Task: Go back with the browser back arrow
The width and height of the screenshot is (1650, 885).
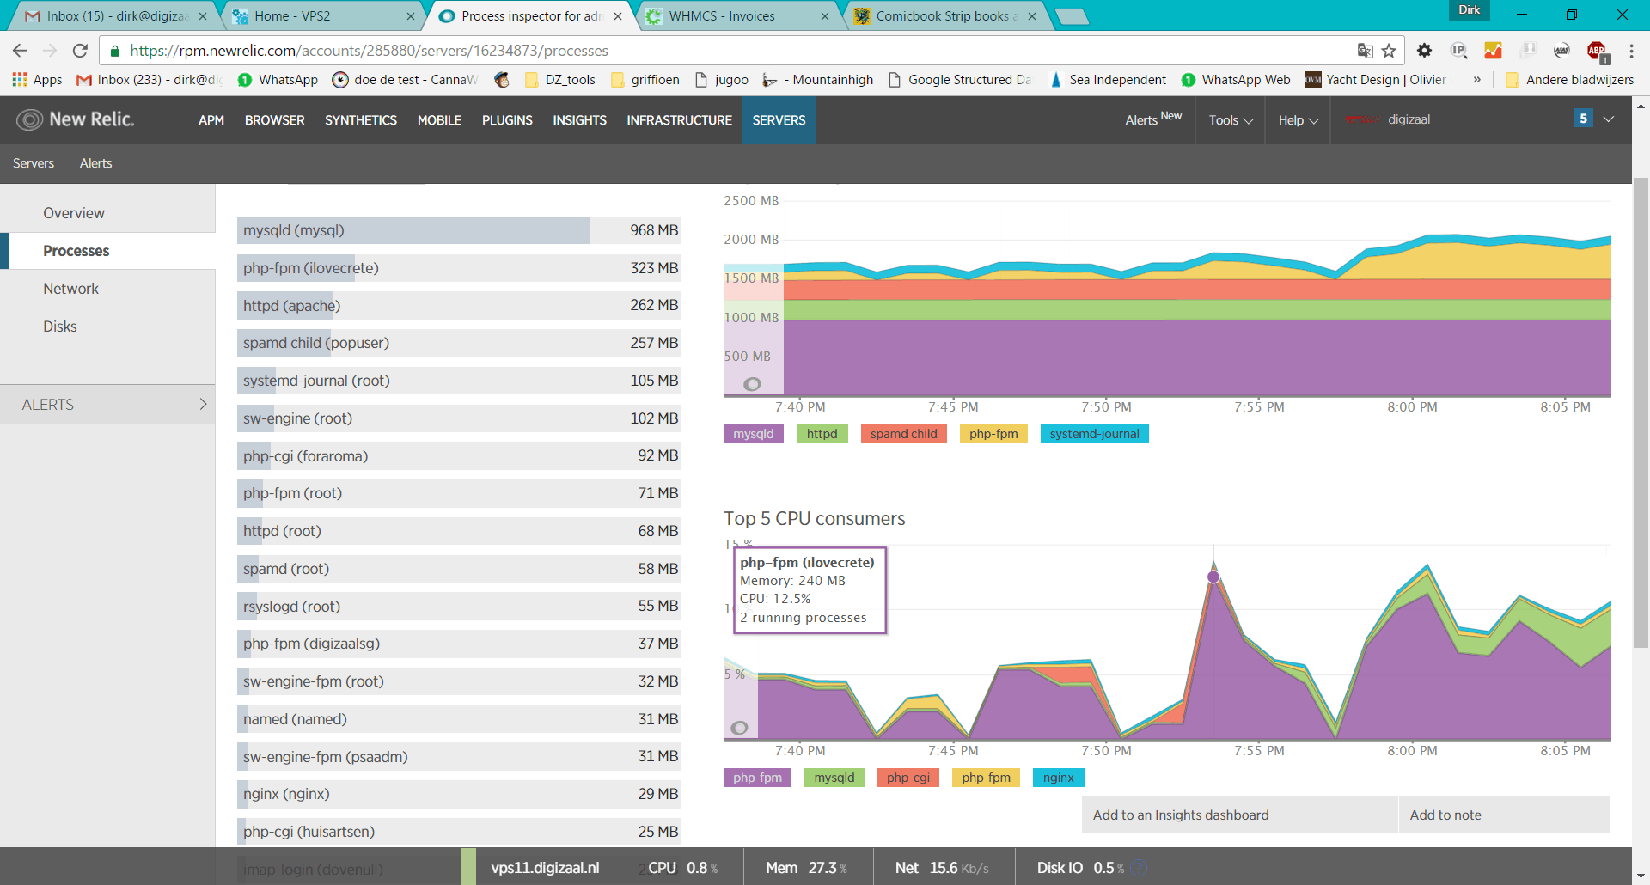Action: [x=20, y=51]
